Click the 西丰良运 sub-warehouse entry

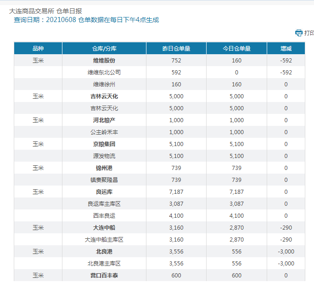104,215
